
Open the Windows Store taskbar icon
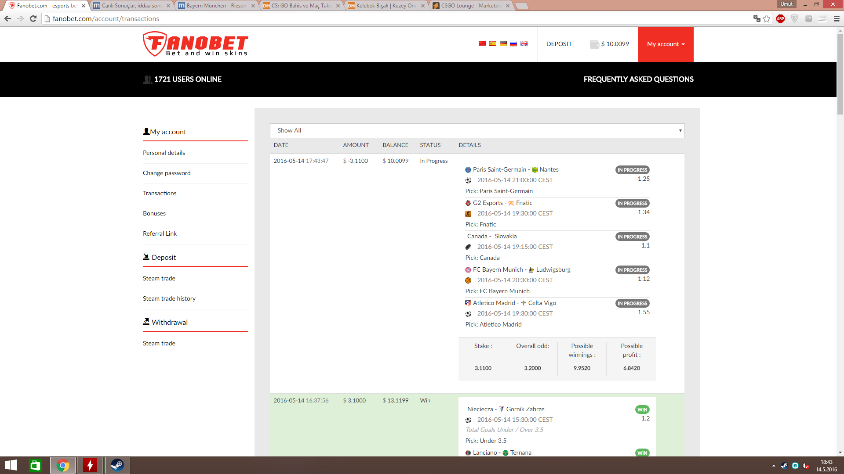[x=35, y=465]
